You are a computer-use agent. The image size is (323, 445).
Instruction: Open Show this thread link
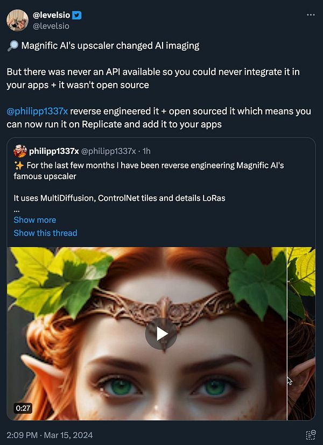tap(45, 233)
